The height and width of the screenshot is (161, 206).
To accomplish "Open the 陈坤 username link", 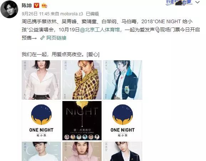I will [x=27, y=5].
